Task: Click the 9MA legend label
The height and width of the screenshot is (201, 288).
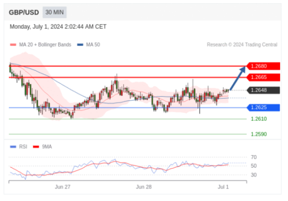Action: click(x=47, y=147)
